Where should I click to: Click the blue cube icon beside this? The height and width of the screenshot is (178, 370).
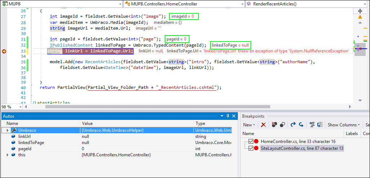pos(14,155)
